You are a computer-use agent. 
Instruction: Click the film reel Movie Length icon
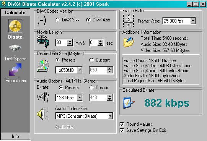coord(43,41)
